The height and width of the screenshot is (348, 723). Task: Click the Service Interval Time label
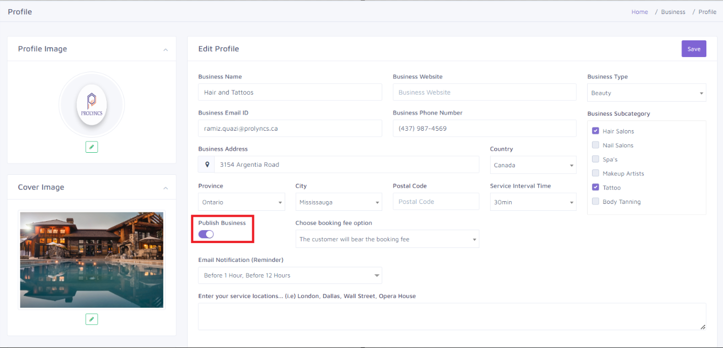[x=520, y=186]
